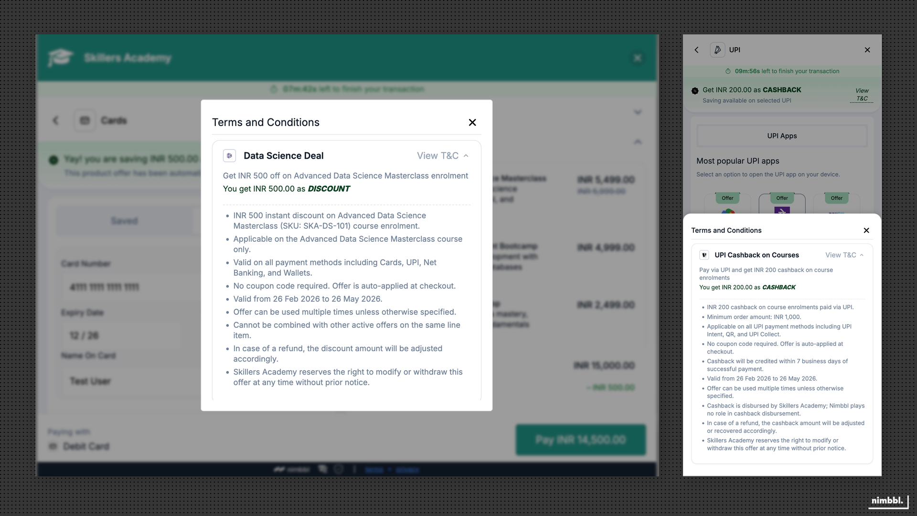Collapse the UPI Cashback View T&C section
The image size is (917, 516).
coord(844,255)
